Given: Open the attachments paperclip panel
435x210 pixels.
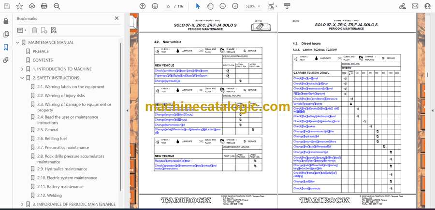Looking at the screenshot, I should 6,60.
